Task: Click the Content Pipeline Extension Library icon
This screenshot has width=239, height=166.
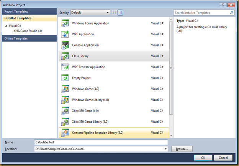Action: [65, 133]
